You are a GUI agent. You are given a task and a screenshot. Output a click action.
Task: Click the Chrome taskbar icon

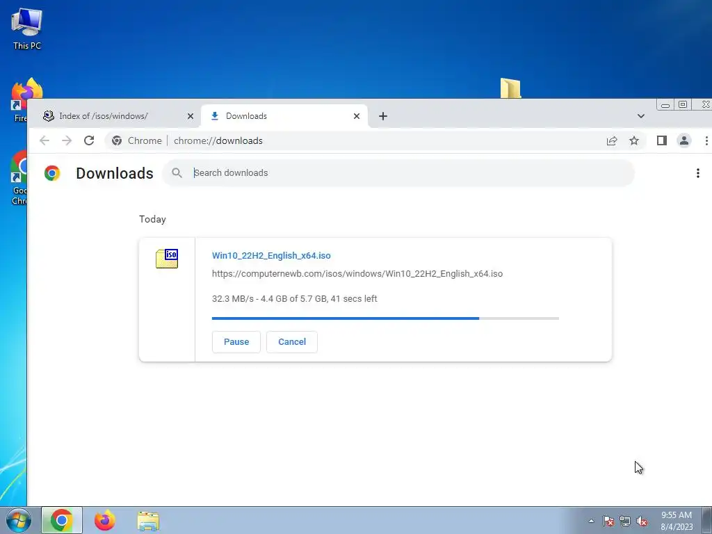point(62,520)
